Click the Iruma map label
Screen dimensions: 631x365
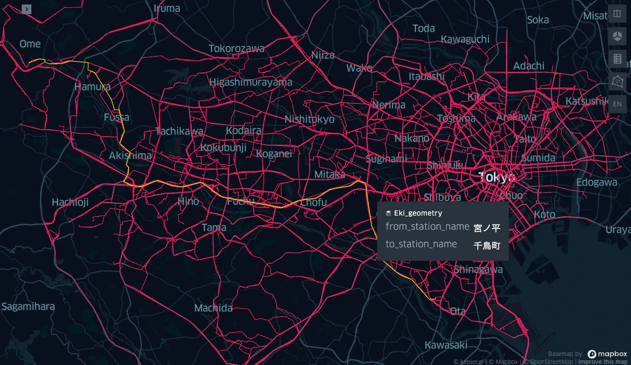[x=167, y=8]
